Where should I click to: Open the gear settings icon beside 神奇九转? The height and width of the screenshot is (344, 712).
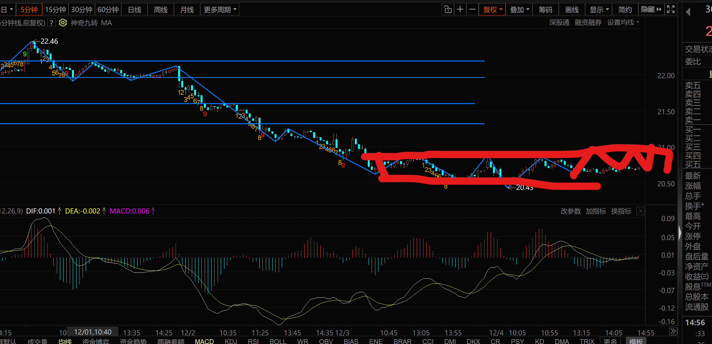coord(63,23)
